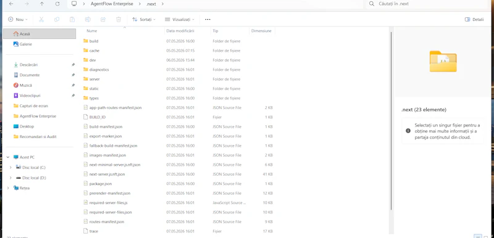Expand the chevron after .next in address bar
This screenshot has width=494, height=238.
(162, 4)
